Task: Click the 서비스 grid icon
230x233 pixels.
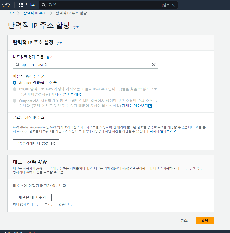Action: click(21, 5)
